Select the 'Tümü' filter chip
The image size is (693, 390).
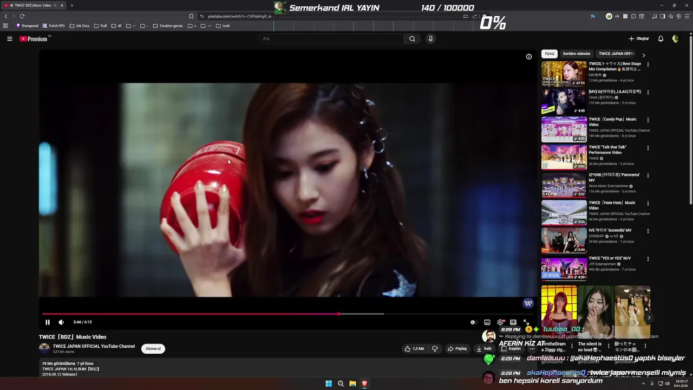point(550,54)
